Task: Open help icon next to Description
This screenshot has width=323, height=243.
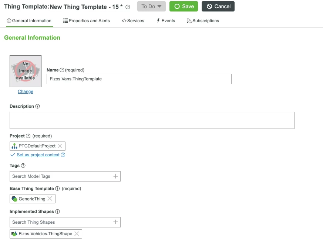Action: click(37, 106)
